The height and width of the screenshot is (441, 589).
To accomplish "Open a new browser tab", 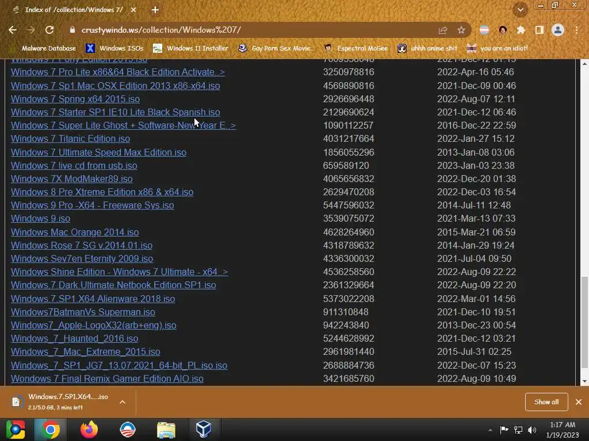I will [x=155, y=10].
